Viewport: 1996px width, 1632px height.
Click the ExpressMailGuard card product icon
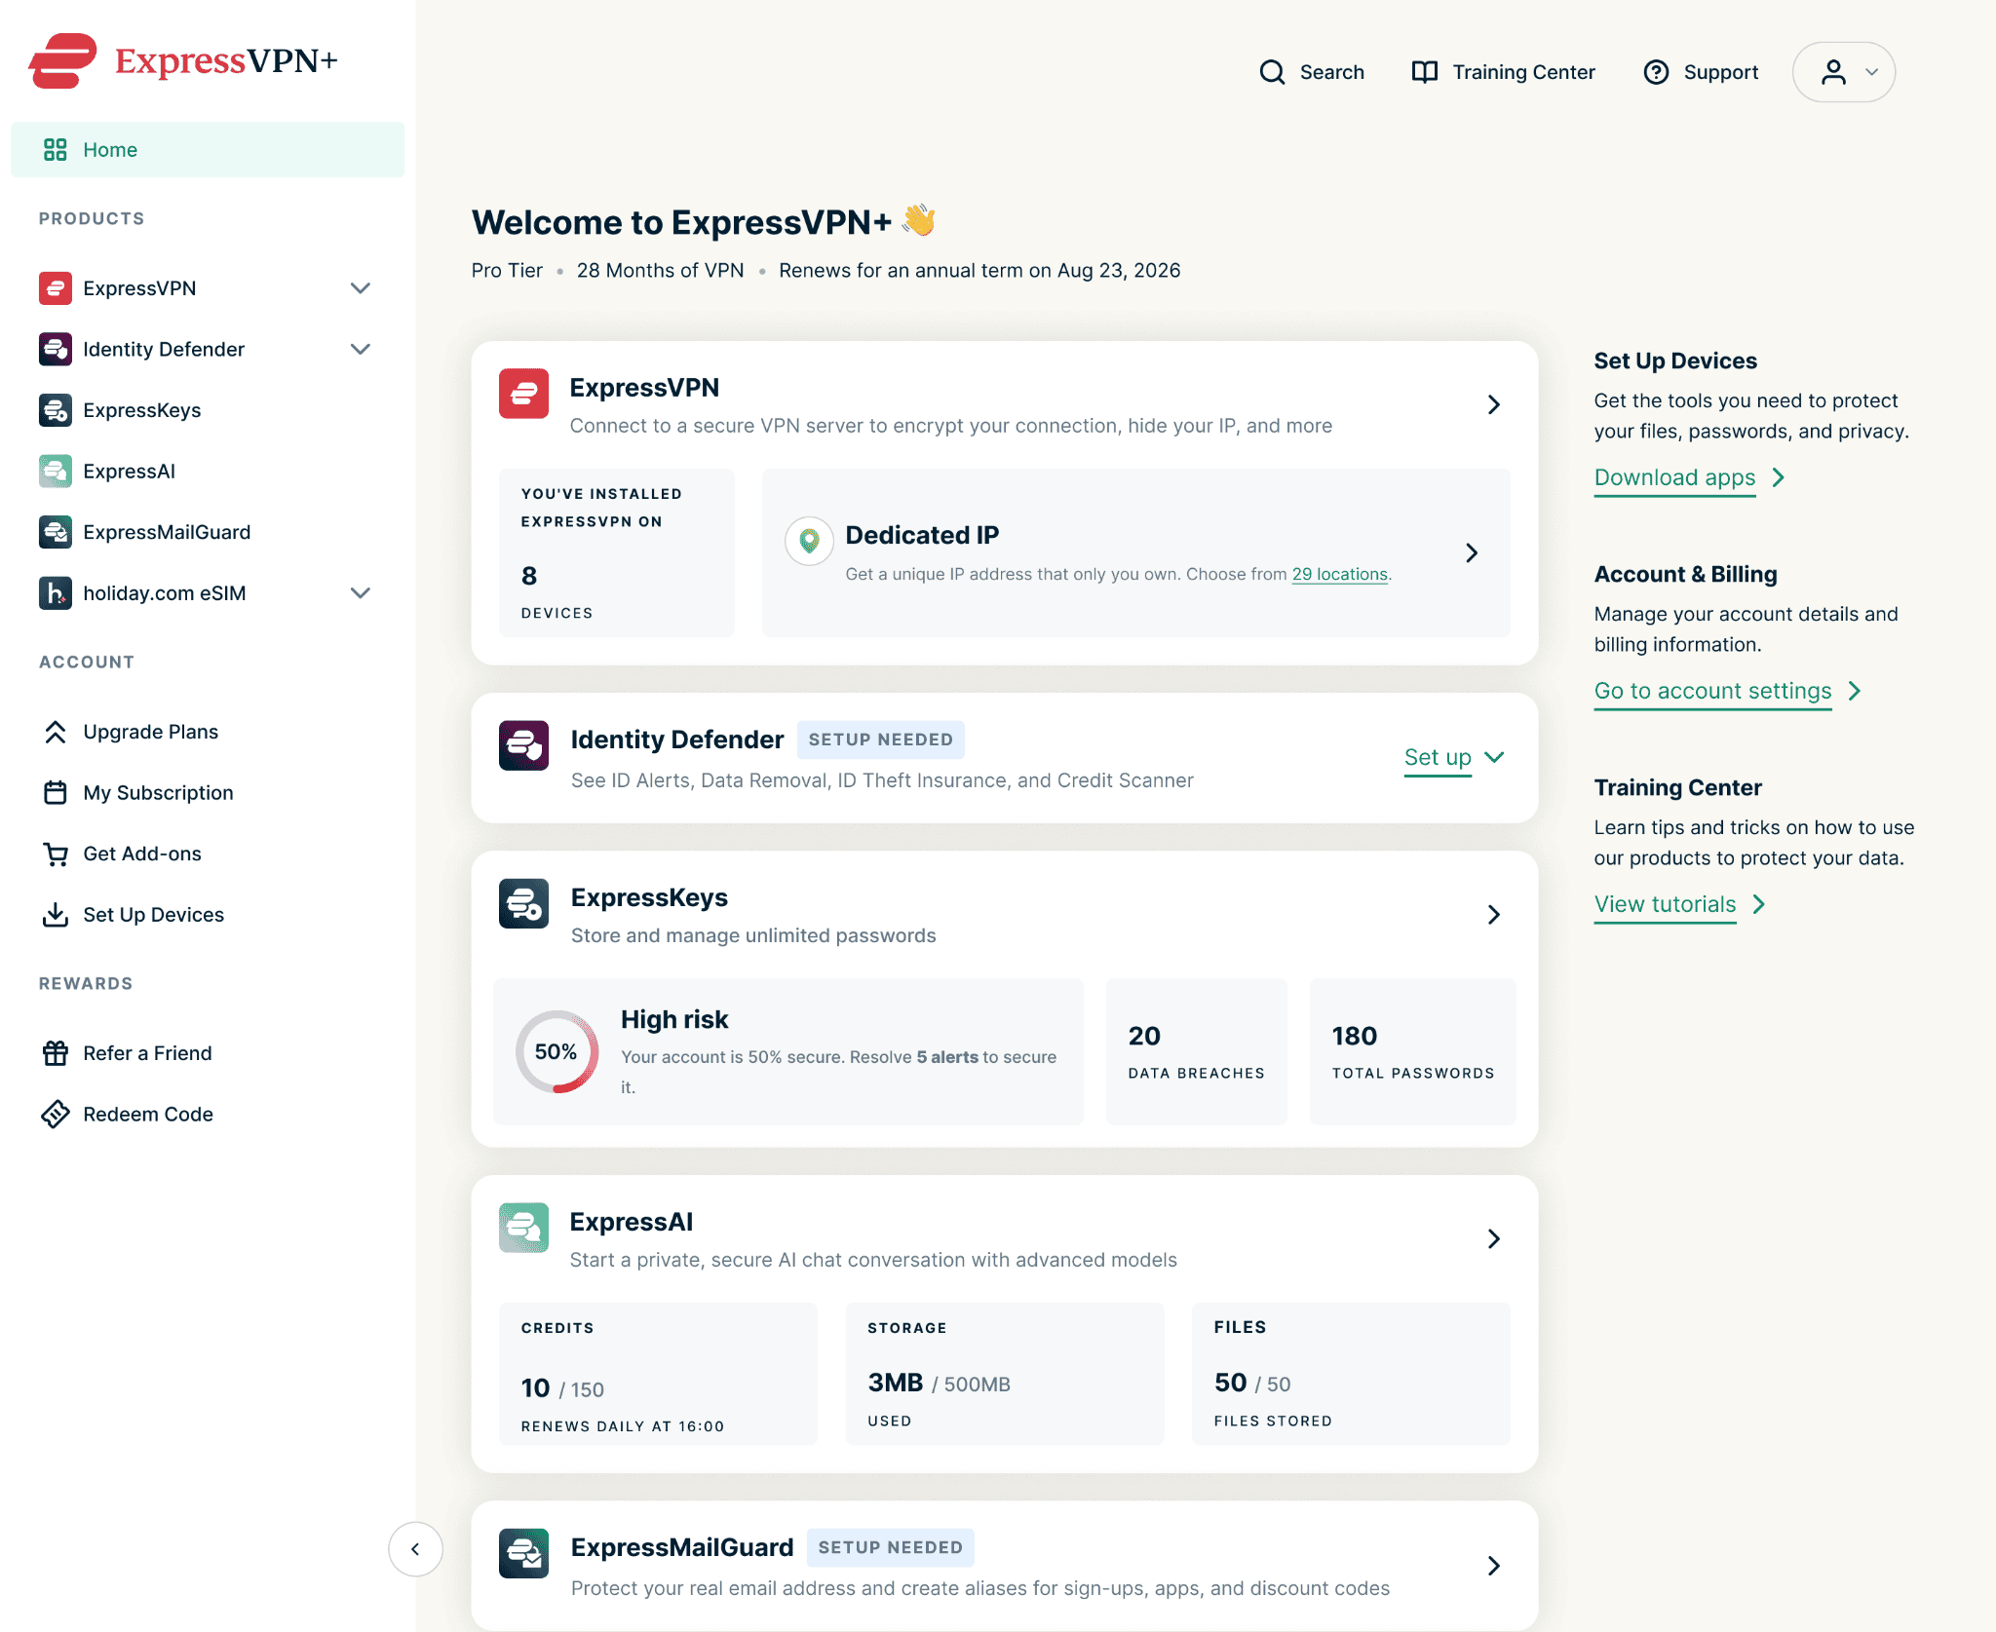[x=523, y=1553]
